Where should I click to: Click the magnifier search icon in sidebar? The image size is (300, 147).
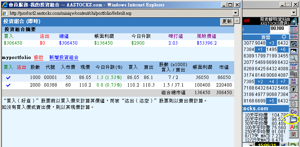293,59
